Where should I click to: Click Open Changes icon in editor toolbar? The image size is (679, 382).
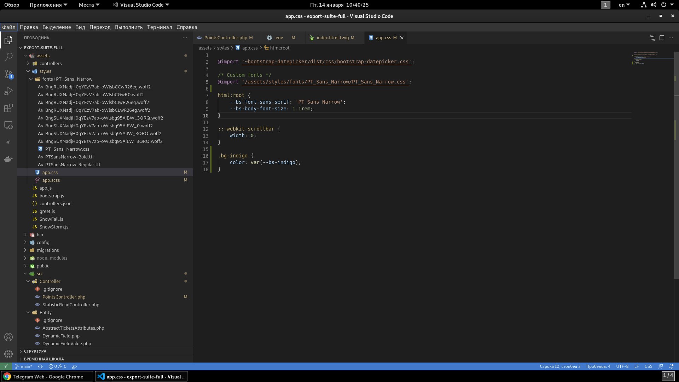(652, 38)
